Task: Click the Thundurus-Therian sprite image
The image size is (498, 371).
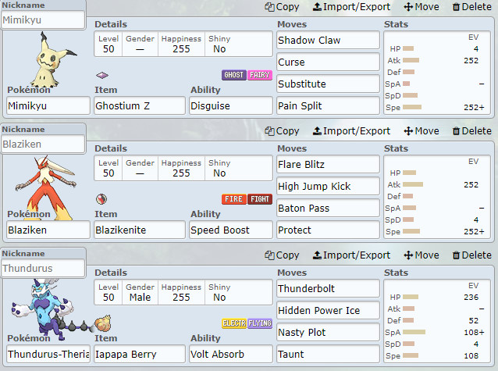Action: pos(52,309)
